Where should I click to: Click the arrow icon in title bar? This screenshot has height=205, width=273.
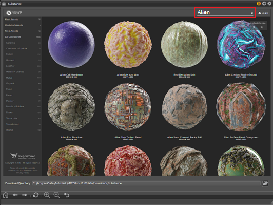264,3
